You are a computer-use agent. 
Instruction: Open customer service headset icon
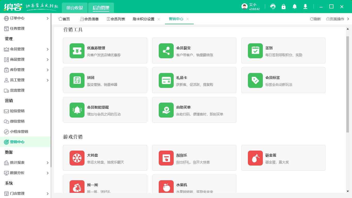[x=273, y=7]
